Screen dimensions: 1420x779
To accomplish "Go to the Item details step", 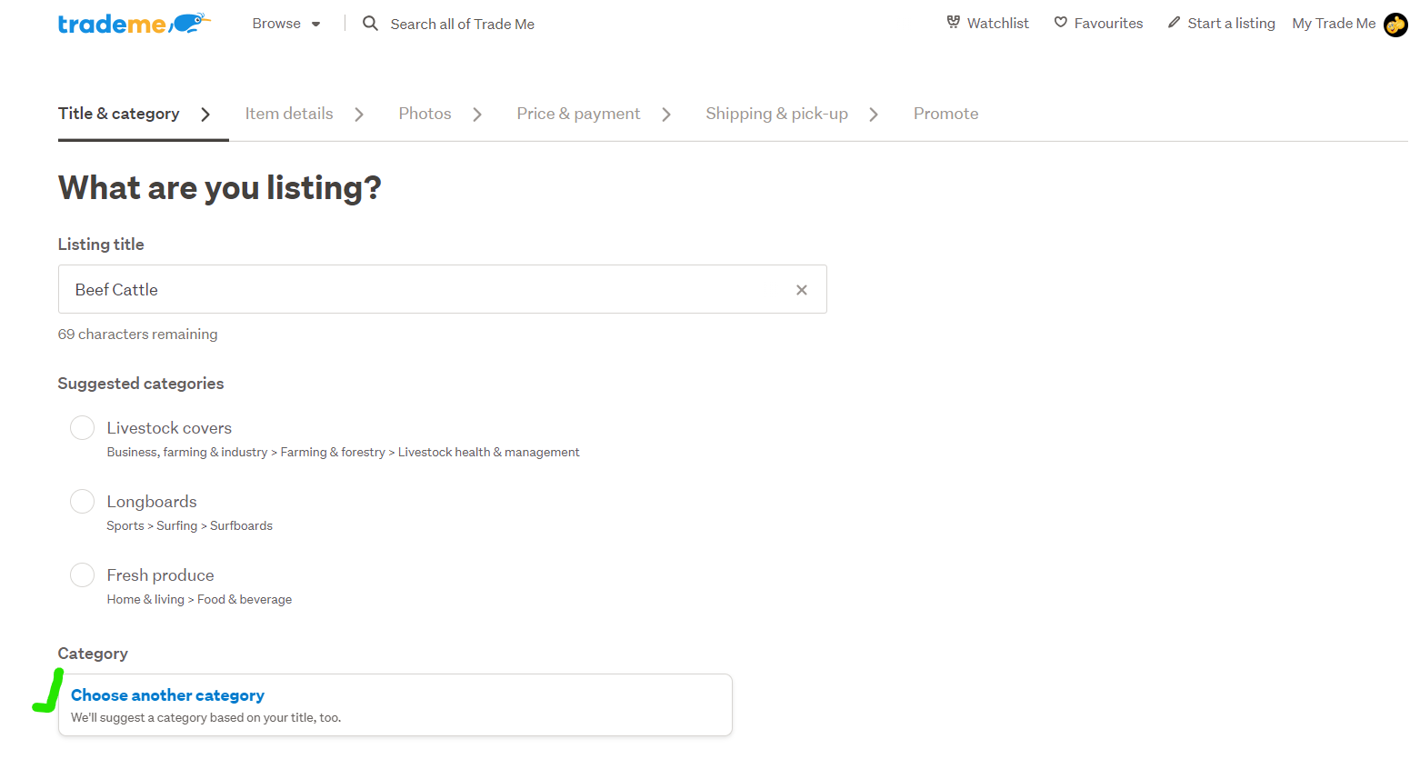I will [x=289, y=114].
